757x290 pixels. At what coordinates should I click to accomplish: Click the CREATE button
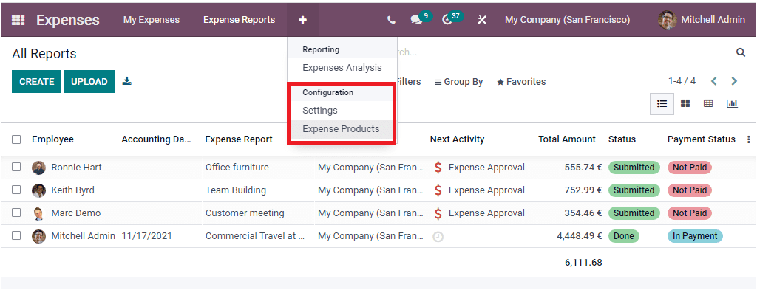37,81
